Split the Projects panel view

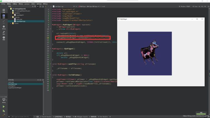pos(40,6)
